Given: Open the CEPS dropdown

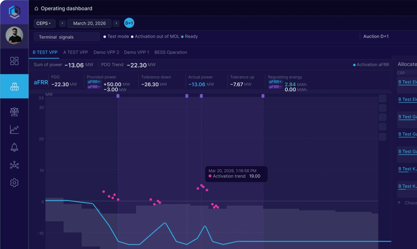Looking at the screenshot, I should tap(44, 23).
